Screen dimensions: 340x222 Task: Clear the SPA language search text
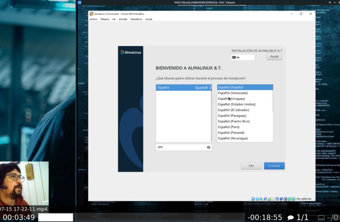pos(208,147)
